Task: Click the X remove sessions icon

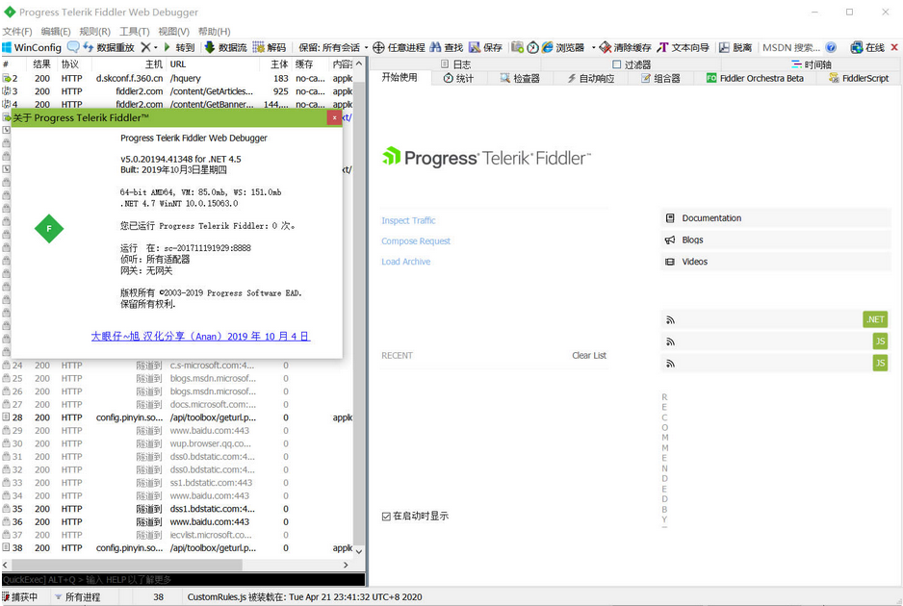Action: tap(145, 47)
